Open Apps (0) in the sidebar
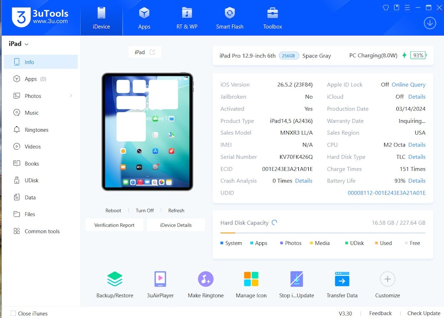444x318 pixels. click(x=41, y=79)
